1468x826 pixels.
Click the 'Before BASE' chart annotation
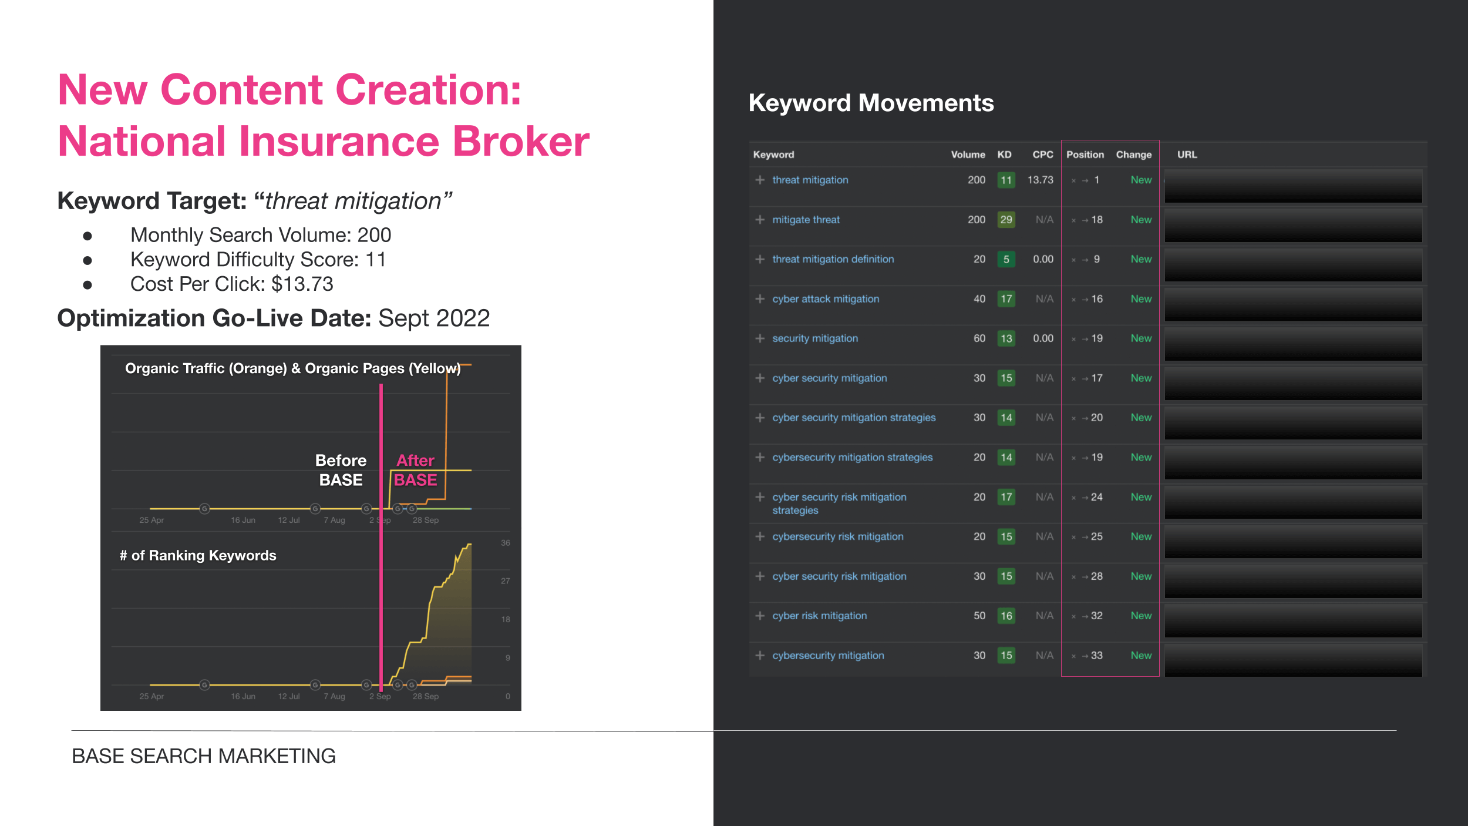coord(341,470)
